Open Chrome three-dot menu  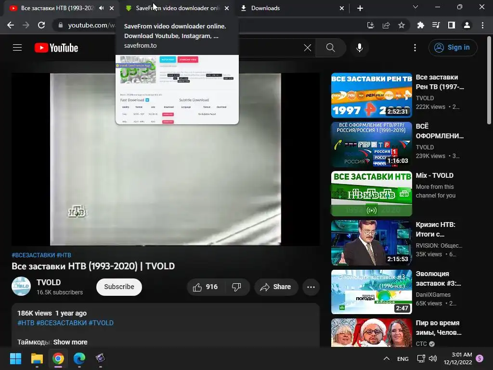pos(482,25)
